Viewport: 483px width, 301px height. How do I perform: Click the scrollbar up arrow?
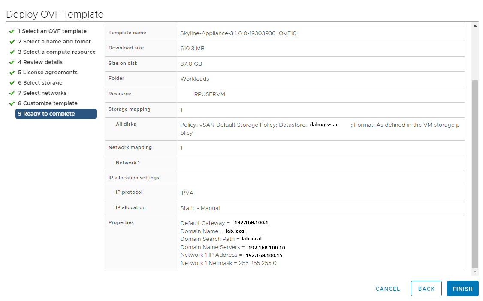click(475, 26)
